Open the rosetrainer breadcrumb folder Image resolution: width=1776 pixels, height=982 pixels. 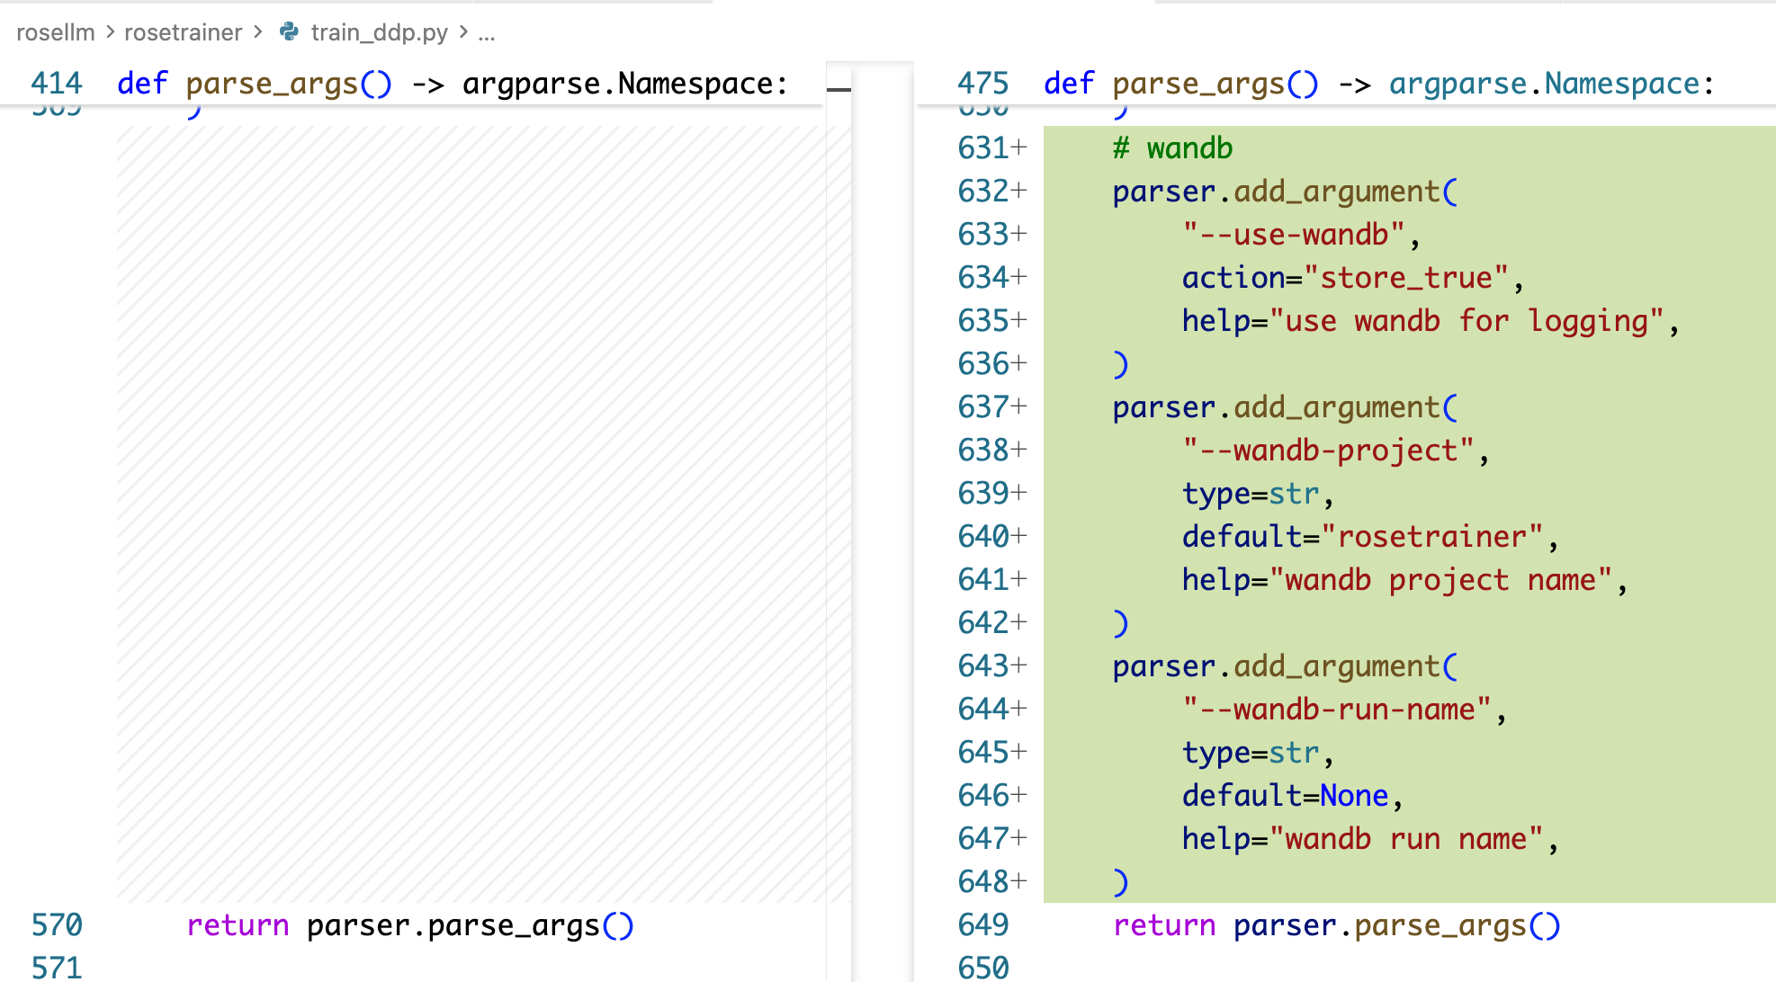[183, 32]
